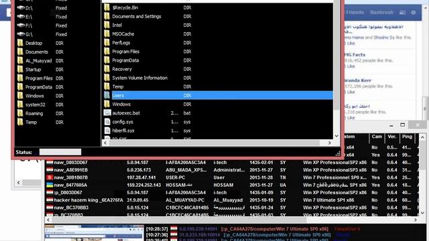Viewport: 429px width, 241px height.
Task: Open the Facebook friend requests icon
Action: click(x=402, y=13)
